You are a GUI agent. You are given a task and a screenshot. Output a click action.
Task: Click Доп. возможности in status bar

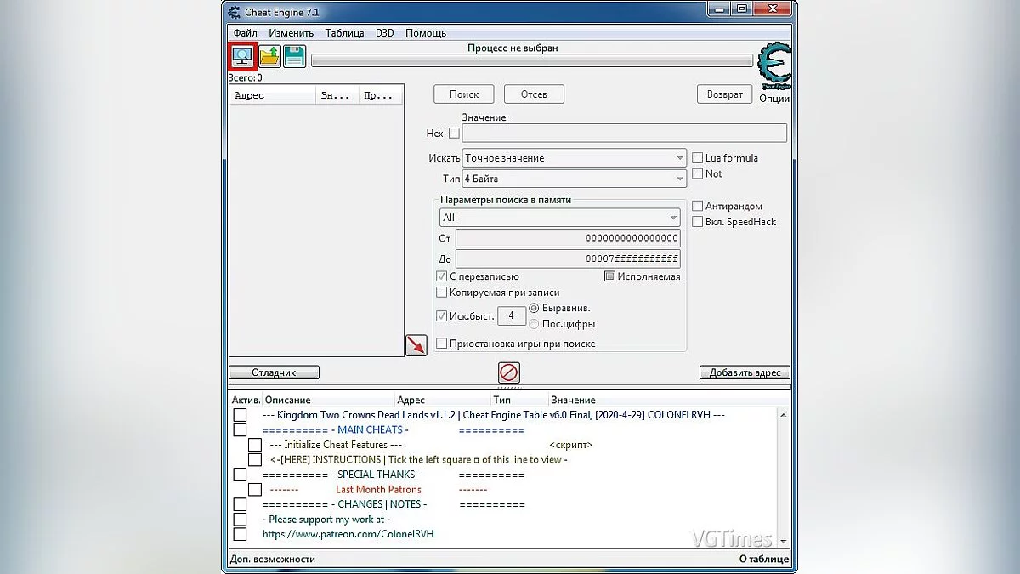(273, 559)
